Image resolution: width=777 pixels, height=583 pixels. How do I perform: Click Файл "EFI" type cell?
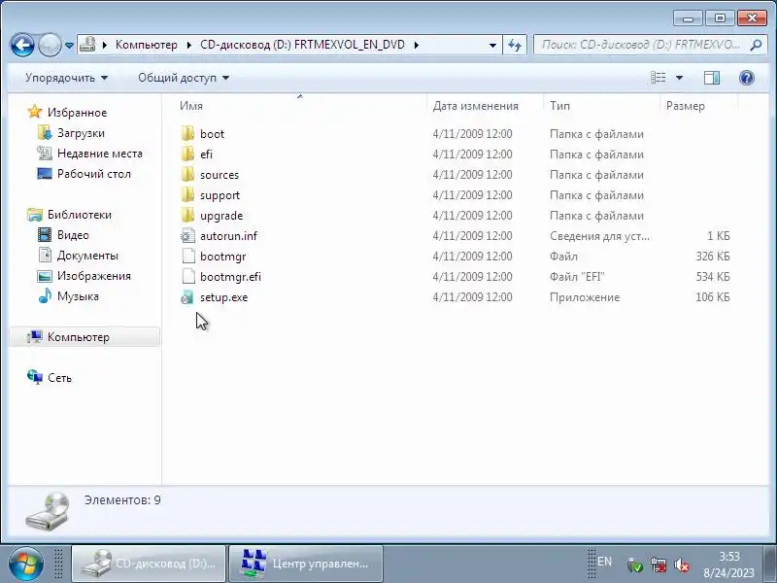coord(577,277)
